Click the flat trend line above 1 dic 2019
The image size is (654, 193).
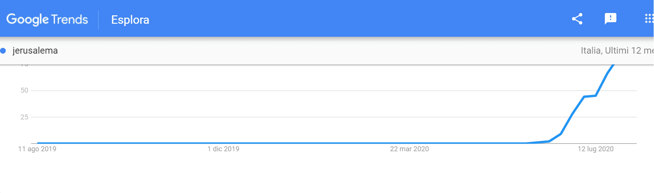click(223, 143)
